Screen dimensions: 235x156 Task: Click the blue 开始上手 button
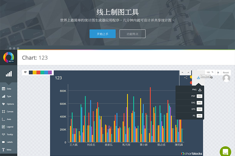[103, 34]
